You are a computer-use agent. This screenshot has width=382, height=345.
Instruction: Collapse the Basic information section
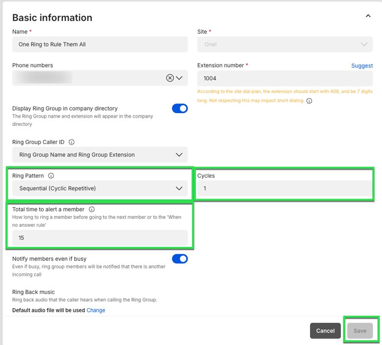coord(368,16)
